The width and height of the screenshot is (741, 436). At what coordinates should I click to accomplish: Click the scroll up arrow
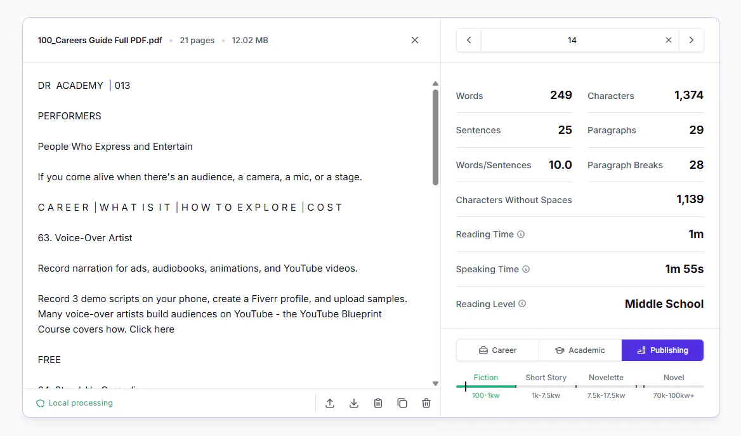pyautogui.click(x=435, y=84)
